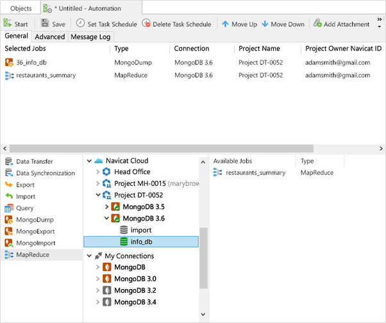The height and width of the screenshot is (323, 386).
Task: Click the Project Owner Navicat ID header
Action: coord(344,49)
